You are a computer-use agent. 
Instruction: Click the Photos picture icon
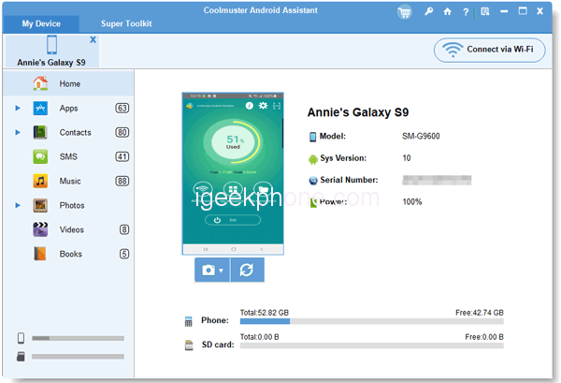click(x=40, y=206)
